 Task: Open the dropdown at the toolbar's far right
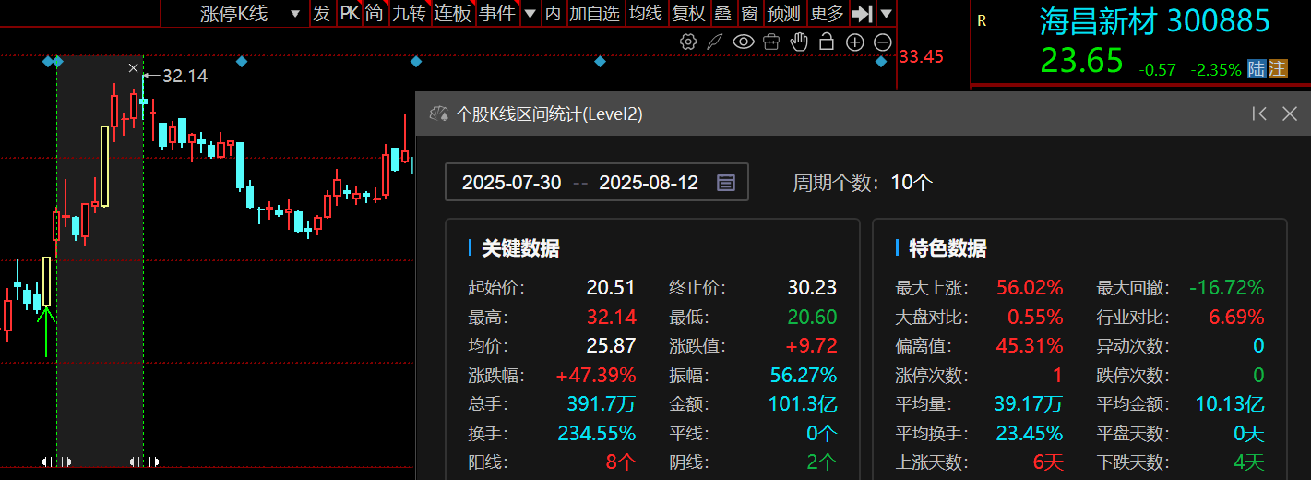(886, 13)
